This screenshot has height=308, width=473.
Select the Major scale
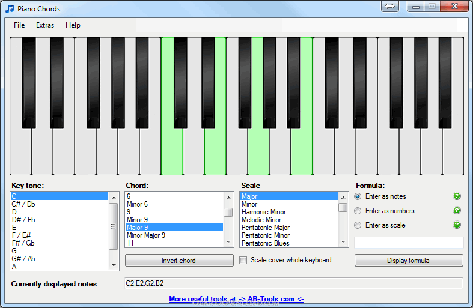289,196
